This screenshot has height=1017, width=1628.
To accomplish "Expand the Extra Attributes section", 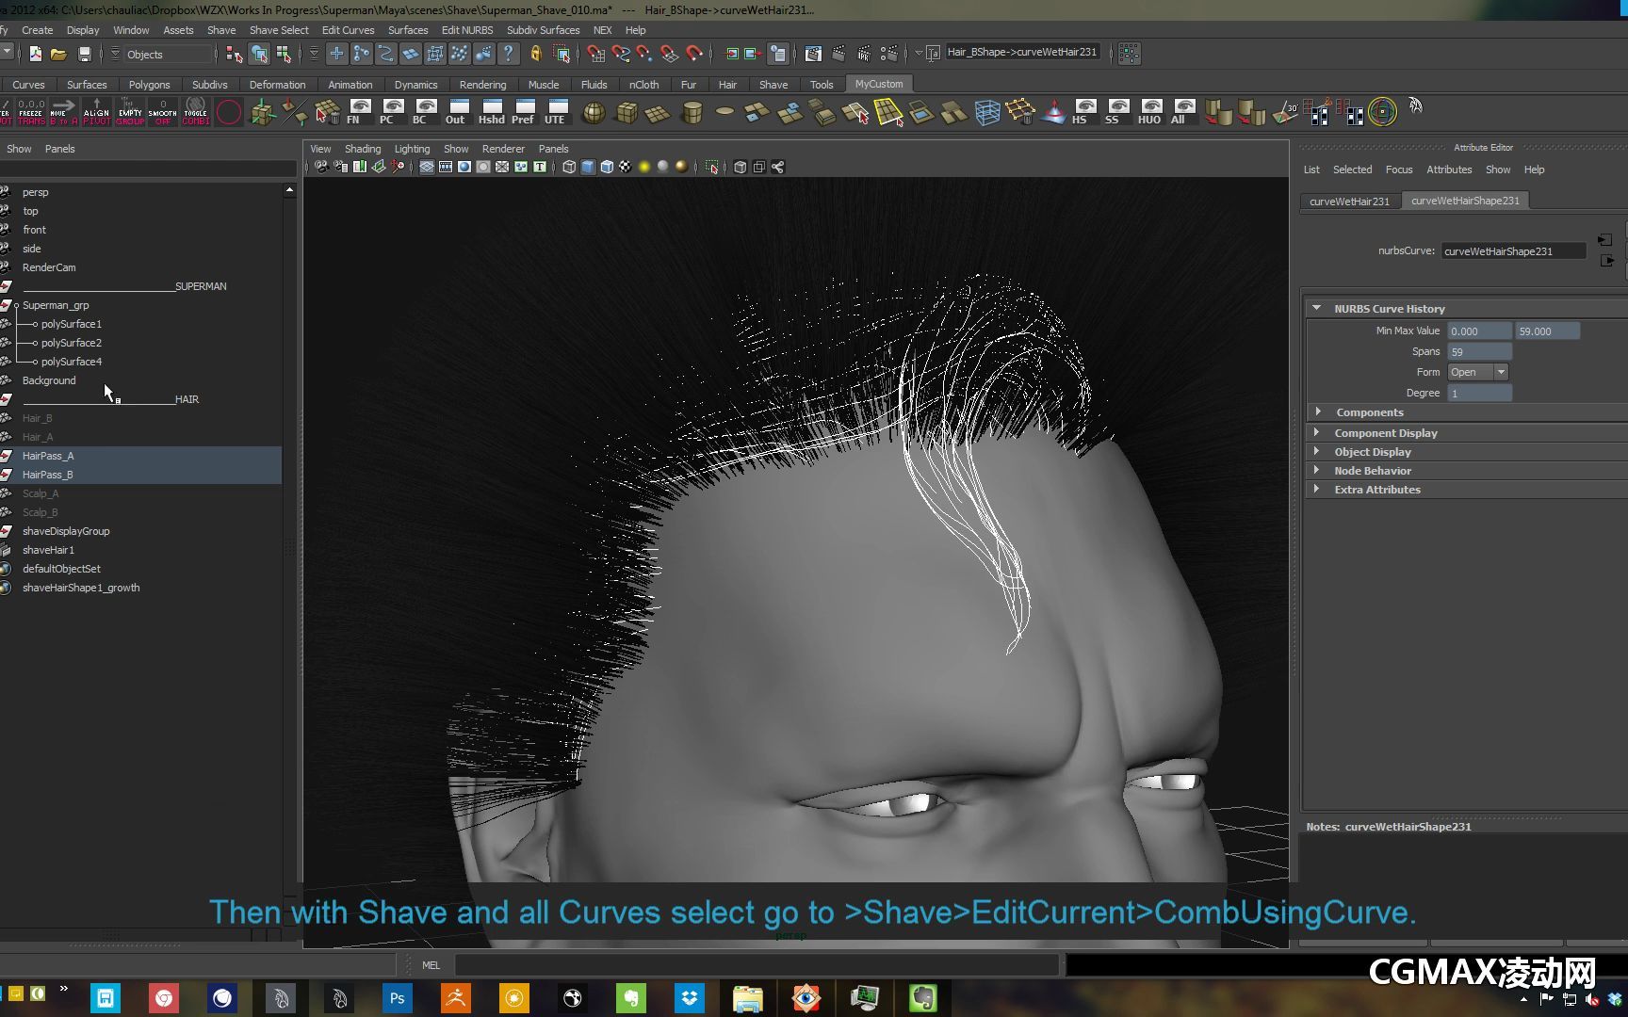I will point(1318,489).
